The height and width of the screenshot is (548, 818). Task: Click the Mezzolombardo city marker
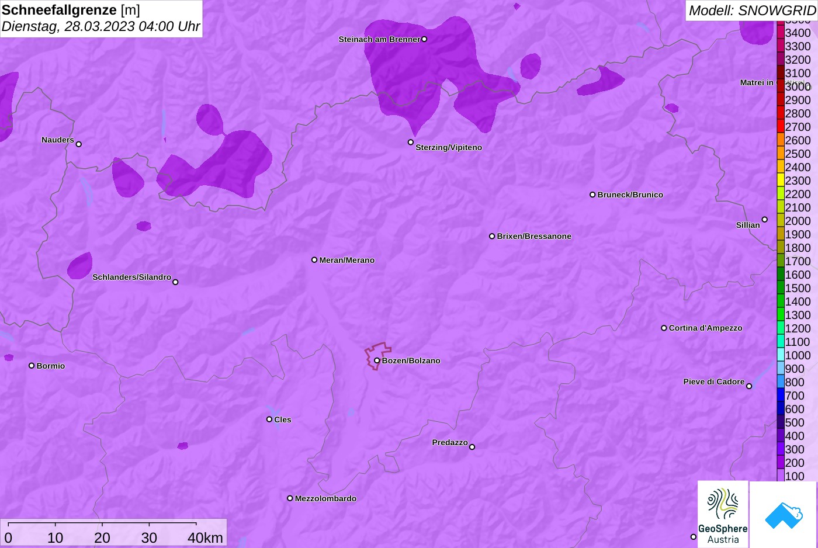pos(290,498)
